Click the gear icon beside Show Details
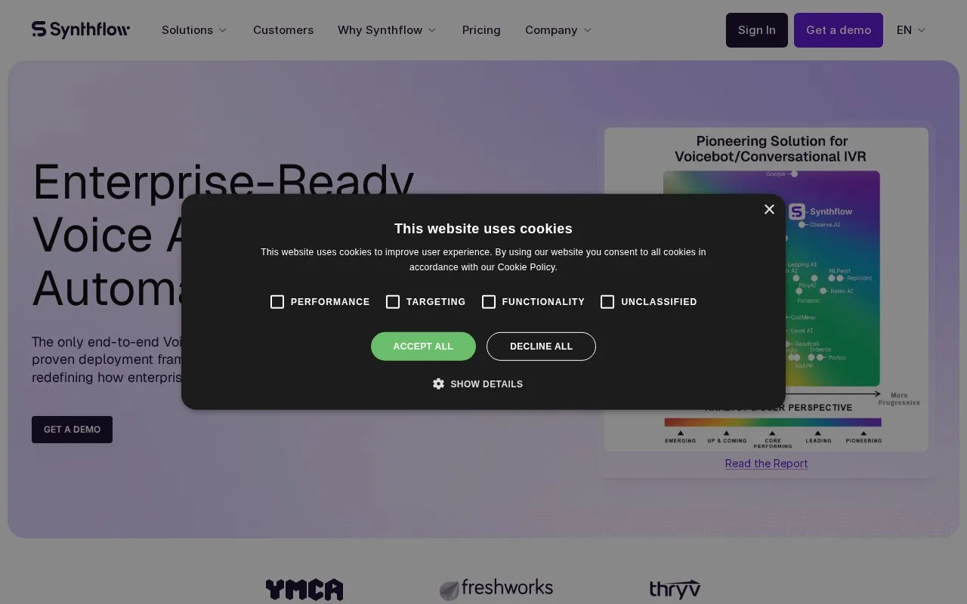This screenshot has width=967, height=604. (x=438, y=384)
